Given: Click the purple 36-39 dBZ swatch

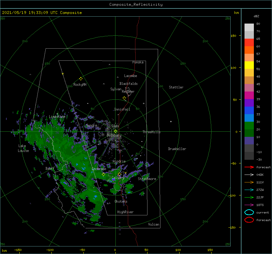Looking at the screenshot, I should coord(249,103).
